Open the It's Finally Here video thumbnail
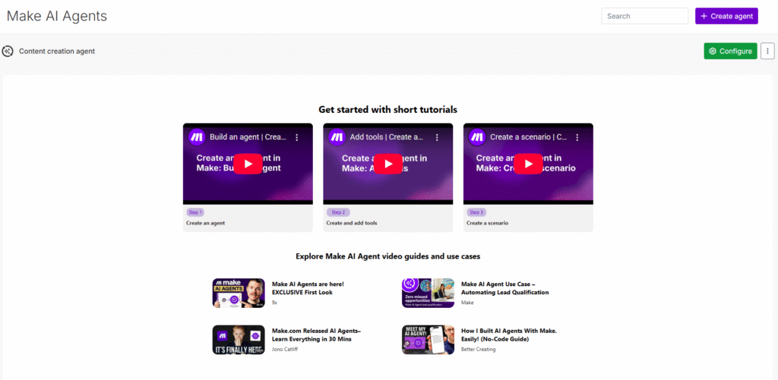 239,340
